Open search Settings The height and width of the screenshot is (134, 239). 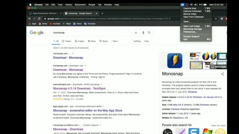click(137, 41)
